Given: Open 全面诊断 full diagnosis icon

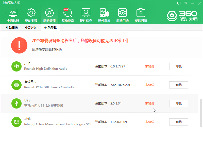Looking at the screenshot, I should pos(13,15).
